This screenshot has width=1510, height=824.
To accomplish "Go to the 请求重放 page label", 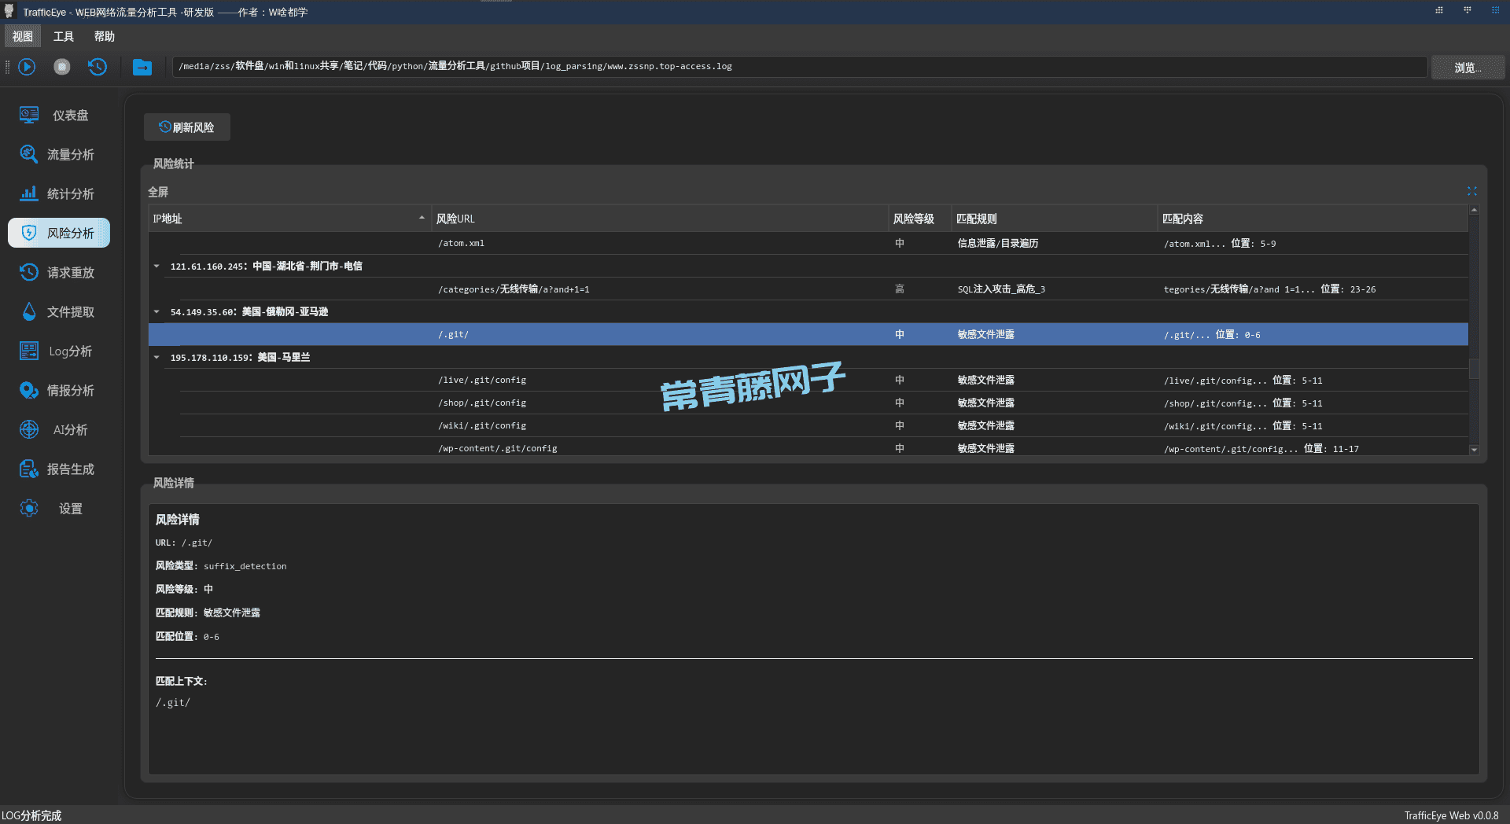I will (71, 273).
